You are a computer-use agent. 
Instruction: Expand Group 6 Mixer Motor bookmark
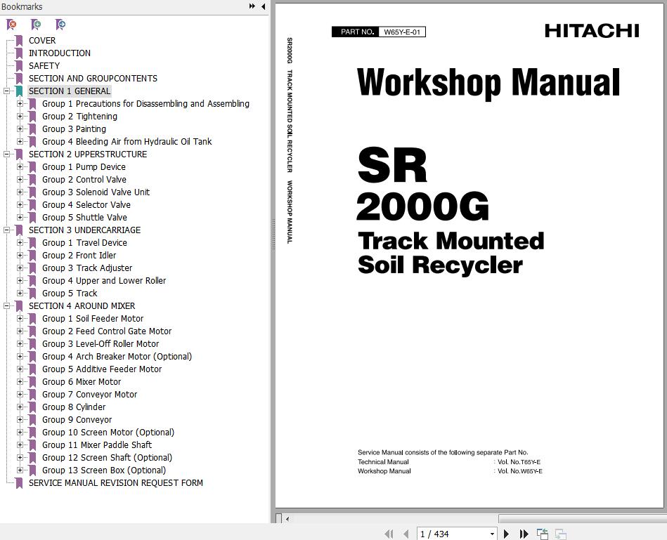coord(20,382)
